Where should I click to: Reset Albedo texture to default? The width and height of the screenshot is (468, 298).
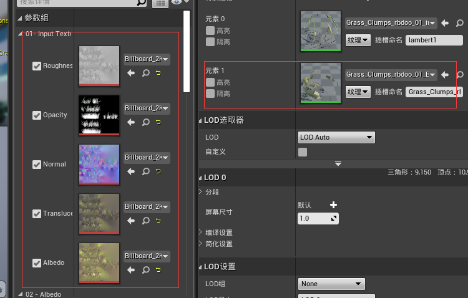coord(158,270)
